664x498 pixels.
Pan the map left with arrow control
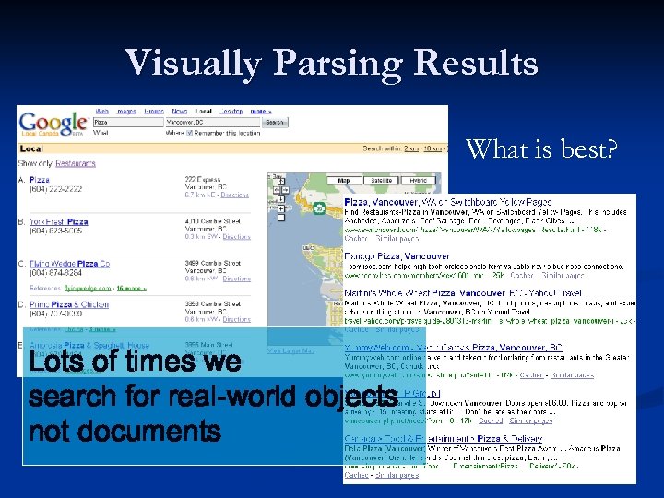coord(276,190)
